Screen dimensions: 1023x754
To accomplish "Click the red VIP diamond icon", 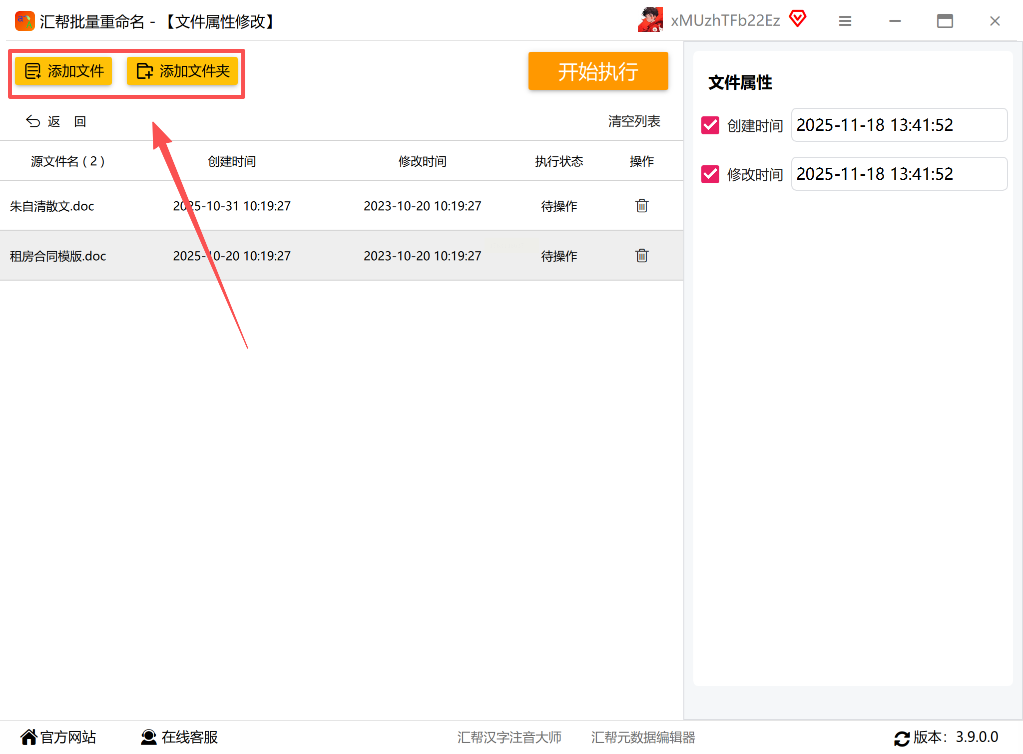I will click(x=797, y=19).
